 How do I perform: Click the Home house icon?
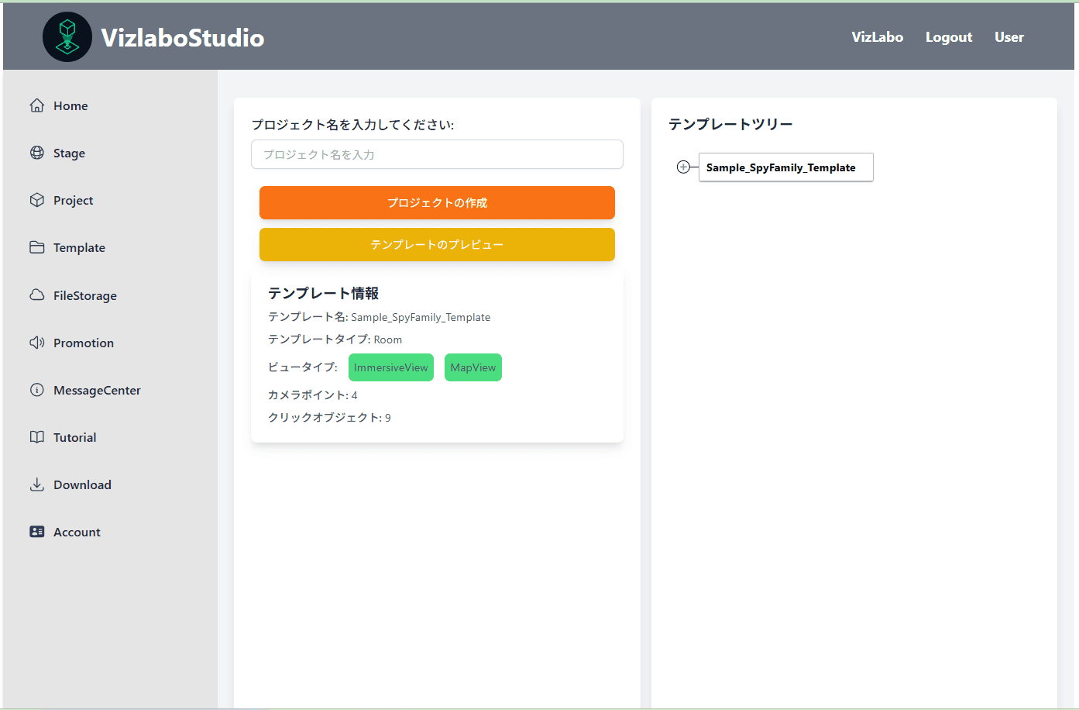36,105
